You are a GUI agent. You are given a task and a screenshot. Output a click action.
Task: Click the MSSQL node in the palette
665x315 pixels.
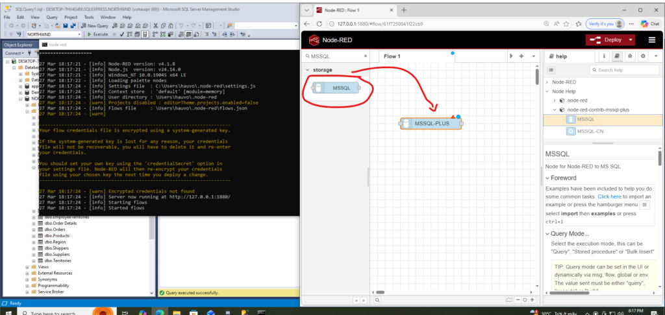(x=336, y=88)
